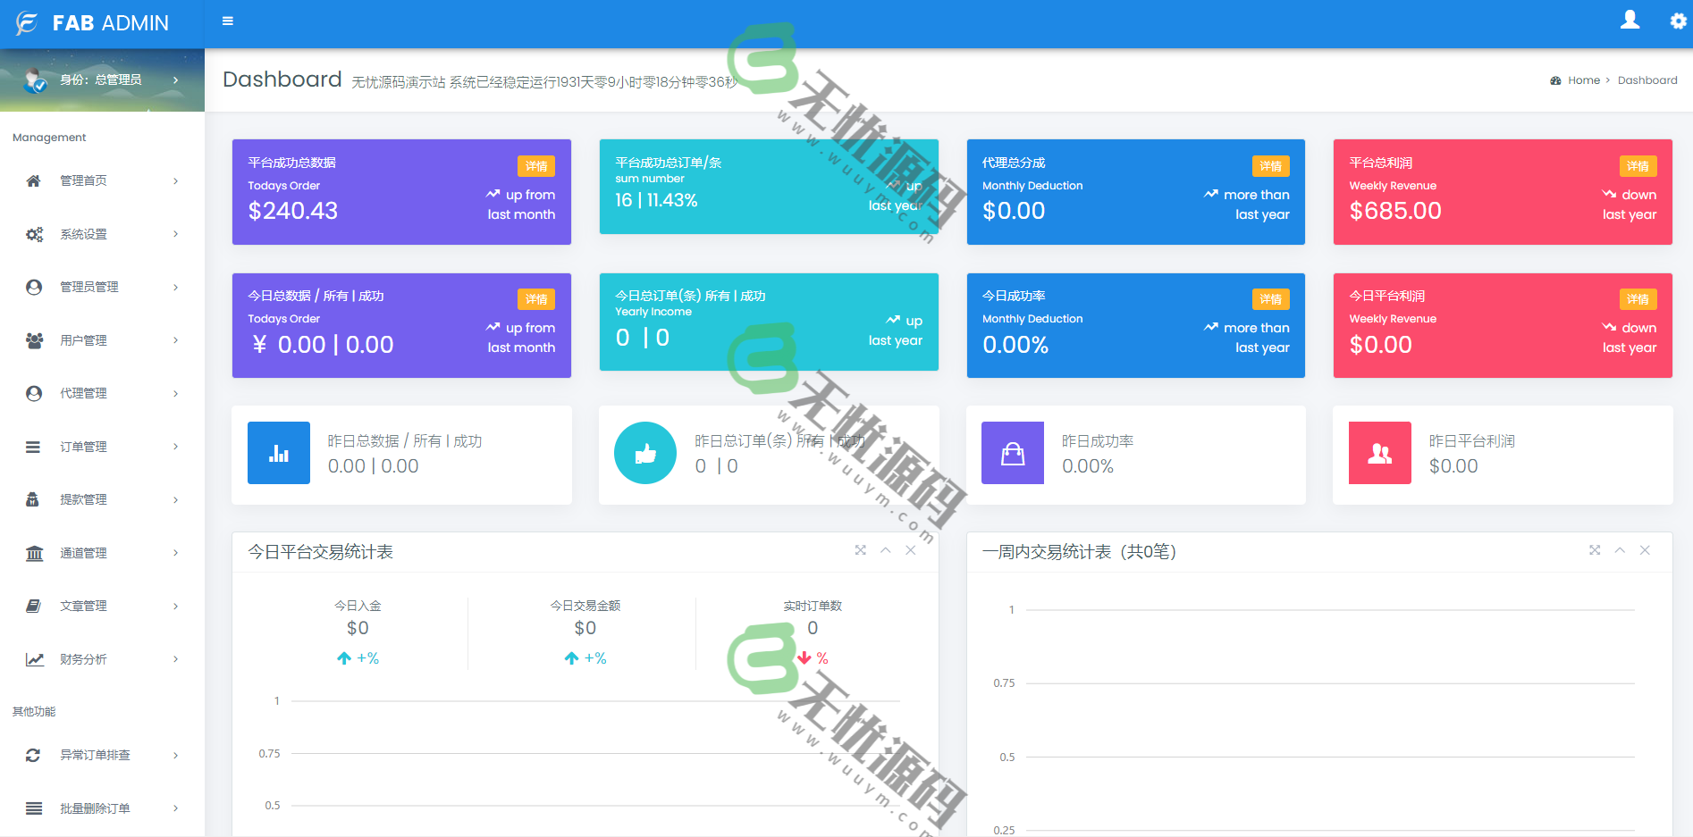The image size is (1693, 837).
Task: Click the top-right user profile icon
Action: (1630, 21)
